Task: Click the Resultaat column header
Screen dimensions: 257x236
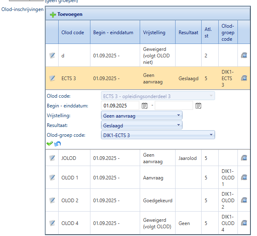Action: click(188, 33)
